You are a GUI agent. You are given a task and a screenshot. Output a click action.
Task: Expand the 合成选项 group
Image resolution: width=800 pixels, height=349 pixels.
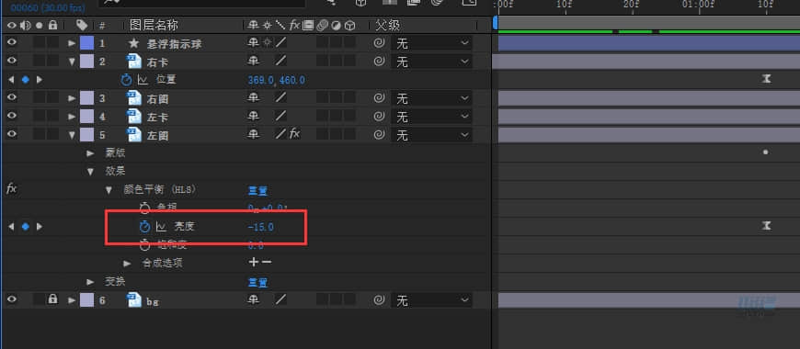(x=127, y=264)
